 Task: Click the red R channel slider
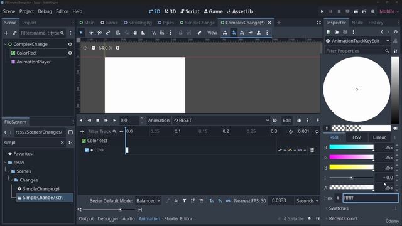click(x=351, y=147)
